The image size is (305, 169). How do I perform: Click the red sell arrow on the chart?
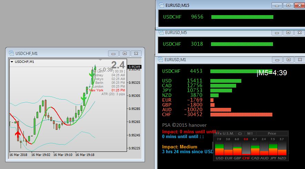(x=18, y=134)
